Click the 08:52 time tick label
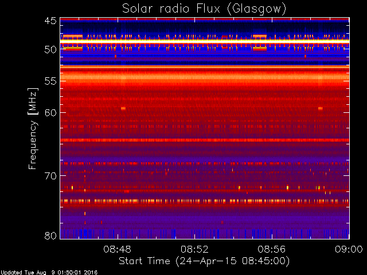Screen dimensions: 367x275 194,249
